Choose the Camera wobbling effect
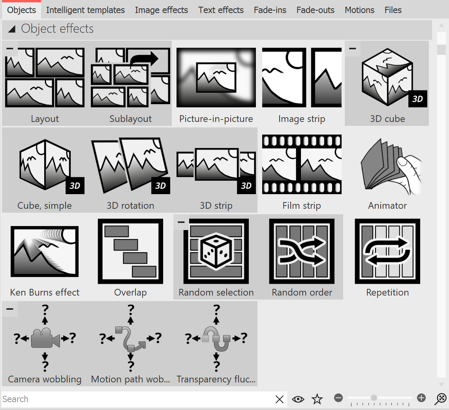Image resolution: width=449 pixels, height=410 pixels. click(45, 339)
